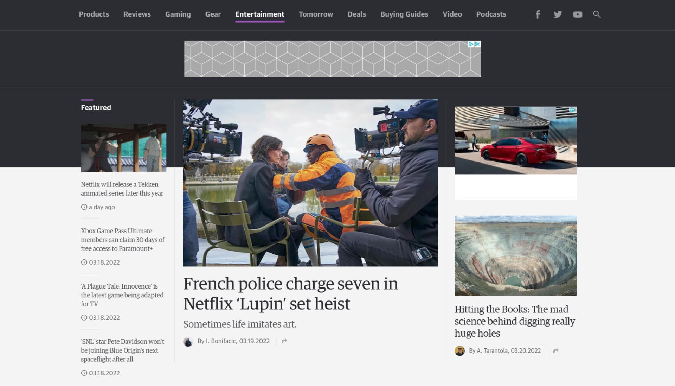The height and width of the screenshot is (386, 675).
Task: Open Xbox Game Pass Paramount+ article
Action: click(123, 240)
